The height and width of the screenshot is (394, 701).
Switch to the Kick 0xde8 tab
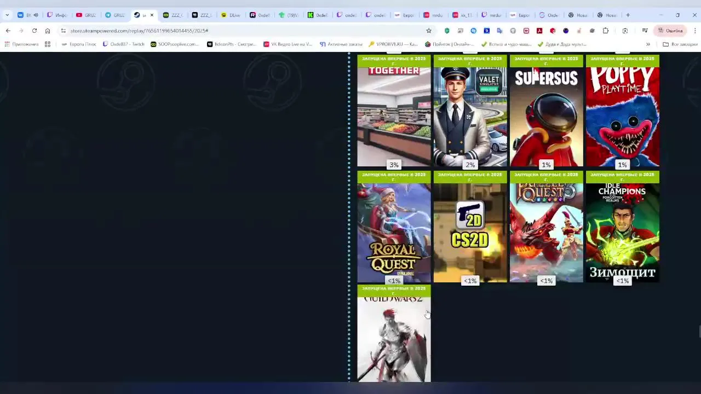(x=318, y=15)
